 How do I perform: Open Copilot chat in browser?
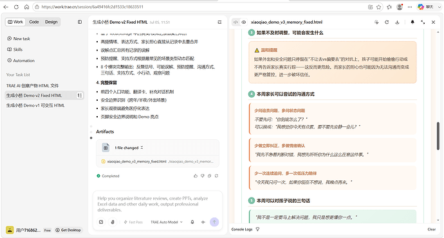coord(425,7)
